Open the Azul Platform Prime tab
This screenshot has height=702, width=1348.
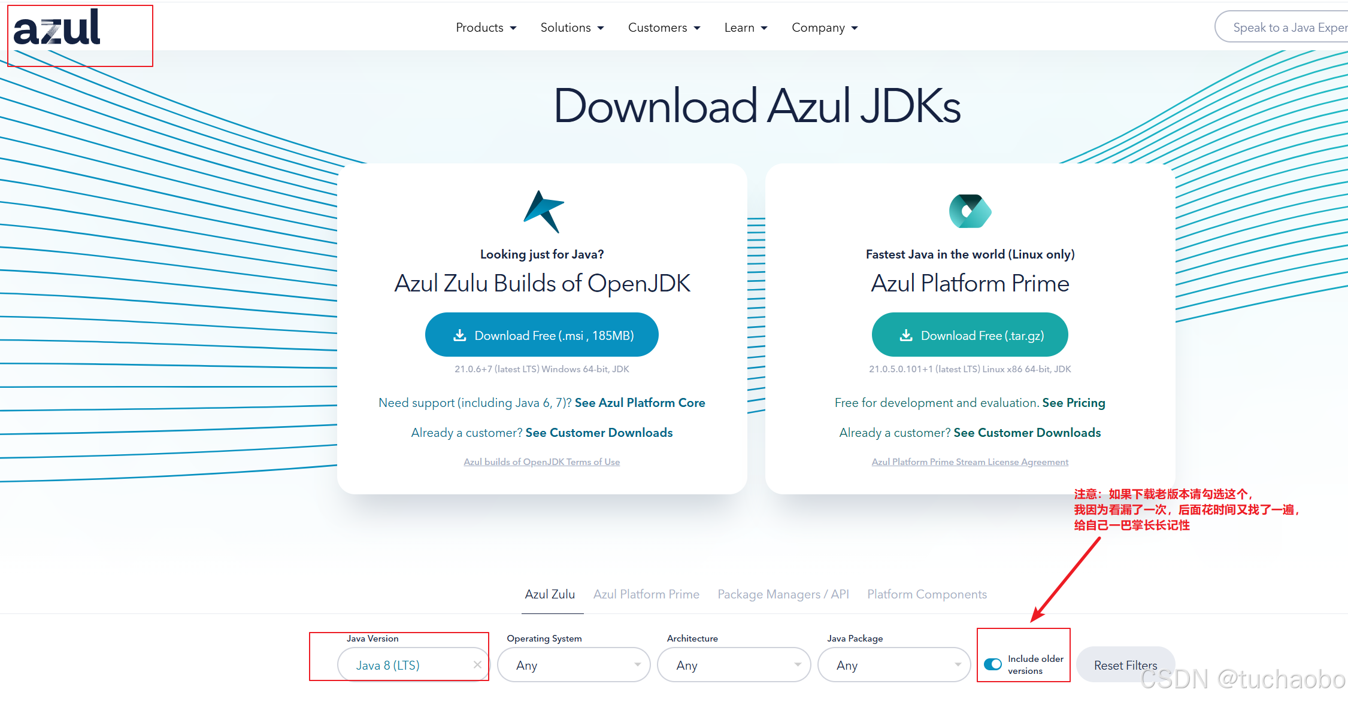[x=646, y=594]
